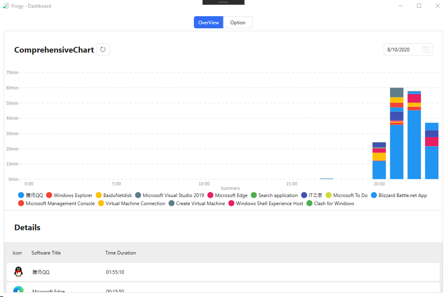Toggle Clash for Windows legend item

click(330, 204)
